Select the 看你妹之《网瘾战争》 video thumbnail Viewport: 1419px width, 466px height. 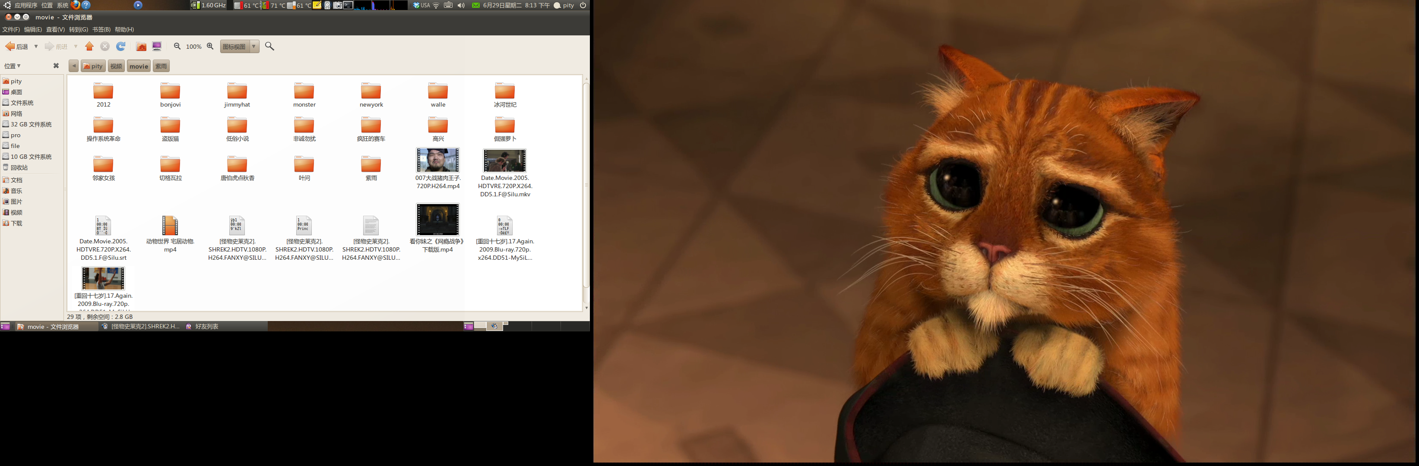[438, 220]
